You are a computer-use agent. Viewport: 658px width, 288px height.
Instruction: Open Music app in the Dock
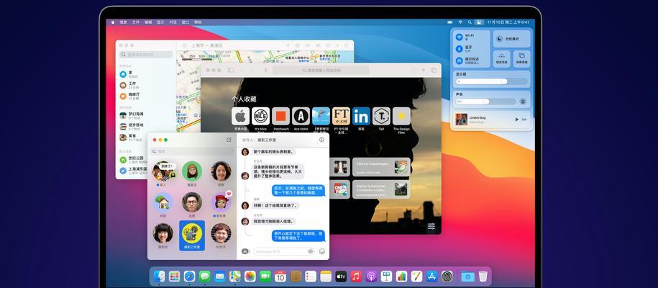(356, 276)
